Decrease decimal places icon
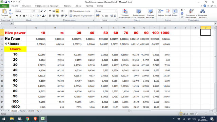 pyautogui.click(x=115, y=16)
